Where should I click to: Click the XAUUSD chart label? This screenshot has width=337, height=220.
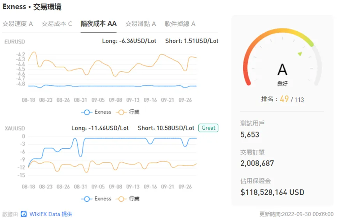15,128
